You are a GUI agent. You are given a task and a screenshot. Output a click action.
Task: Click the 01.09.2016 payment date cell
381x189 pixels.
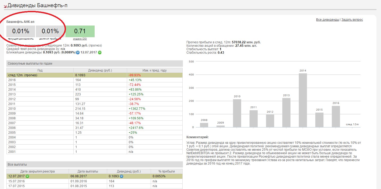point(88,181)
